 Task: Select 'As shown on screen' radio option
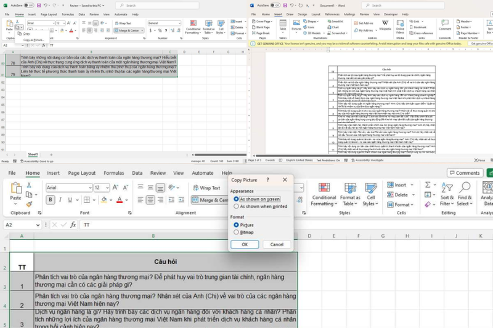236,199
